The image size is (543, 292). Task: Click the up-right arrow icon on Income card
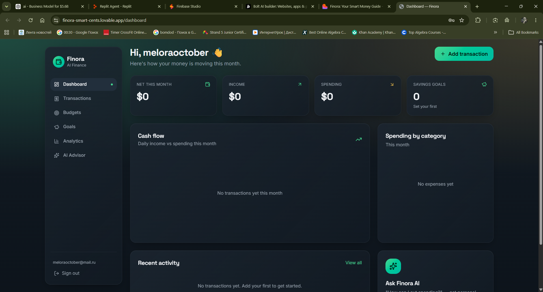pos(300,84)
